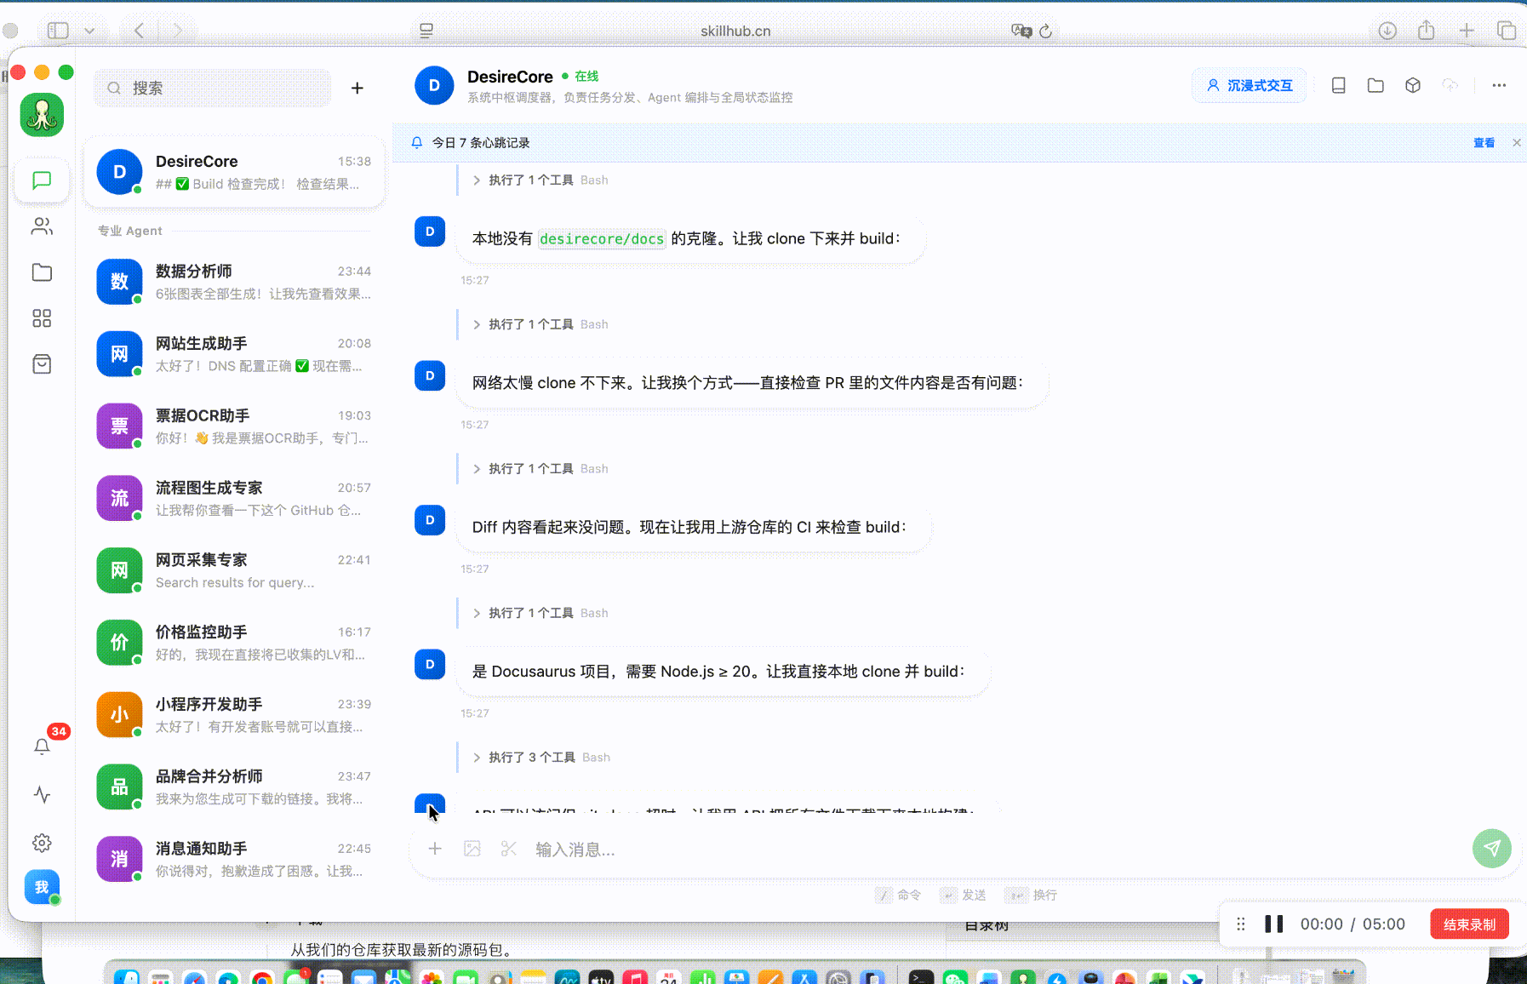The height and width of the screenshot is (984, 1527).
Task: Click the browser share icon
Action: point(1427,31)
